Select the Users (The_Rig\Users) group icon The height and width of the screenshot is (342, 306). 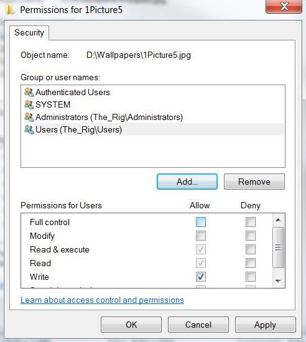(29, 129)
